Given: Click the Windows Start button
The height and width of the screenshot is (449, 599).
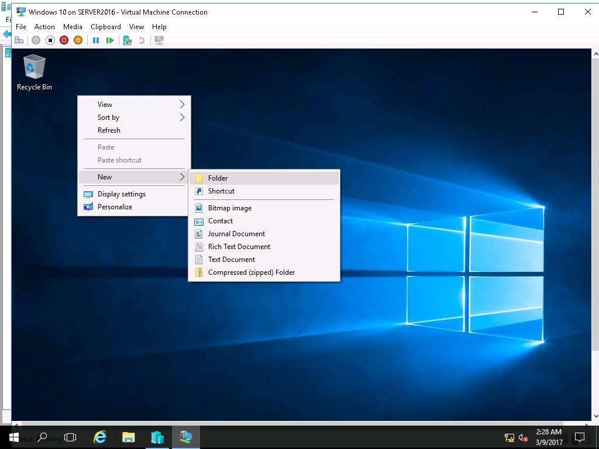Looking at the screenshot, I should [x=14, y=437].
